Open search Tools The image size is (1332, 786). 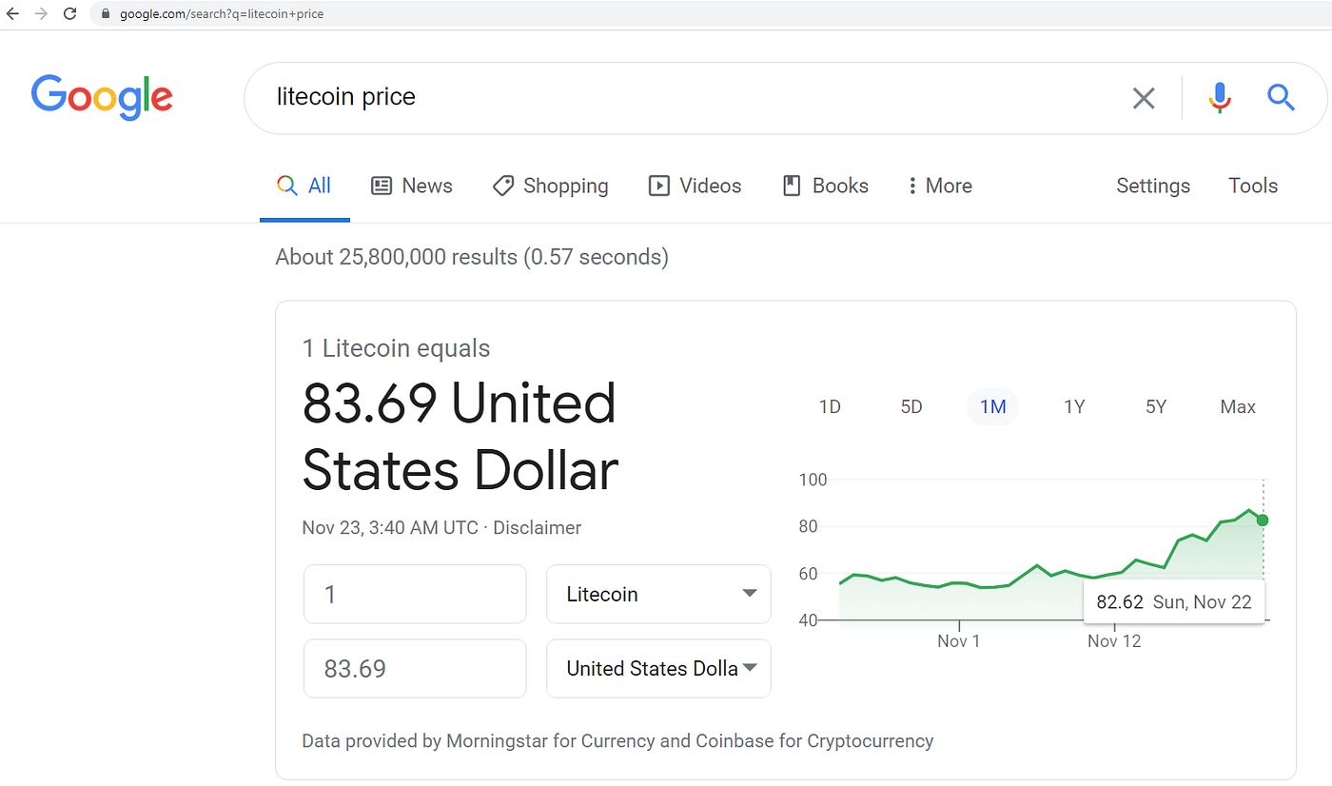pos(1253,187)
